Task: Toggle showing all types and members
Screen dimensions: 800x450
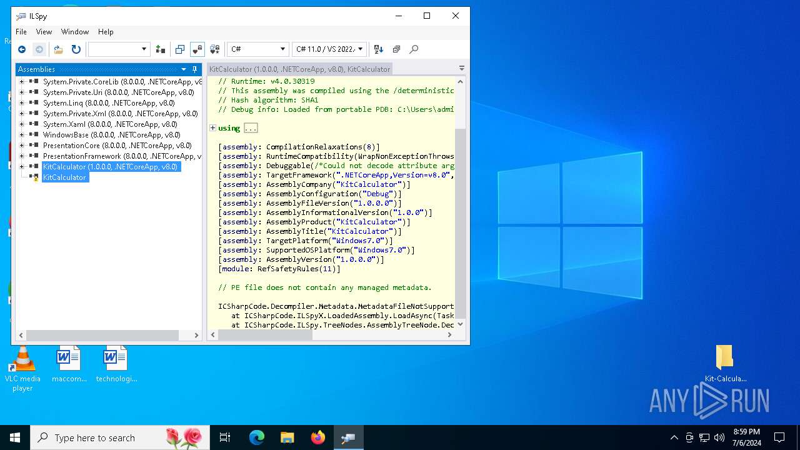Action: (x=215, y=49)
